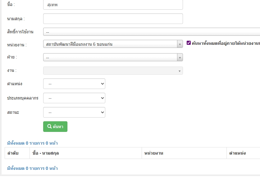Expand the ประเภทบุคคลากร select box
Screen dimensions: 260x186
(x=74, y=98)
